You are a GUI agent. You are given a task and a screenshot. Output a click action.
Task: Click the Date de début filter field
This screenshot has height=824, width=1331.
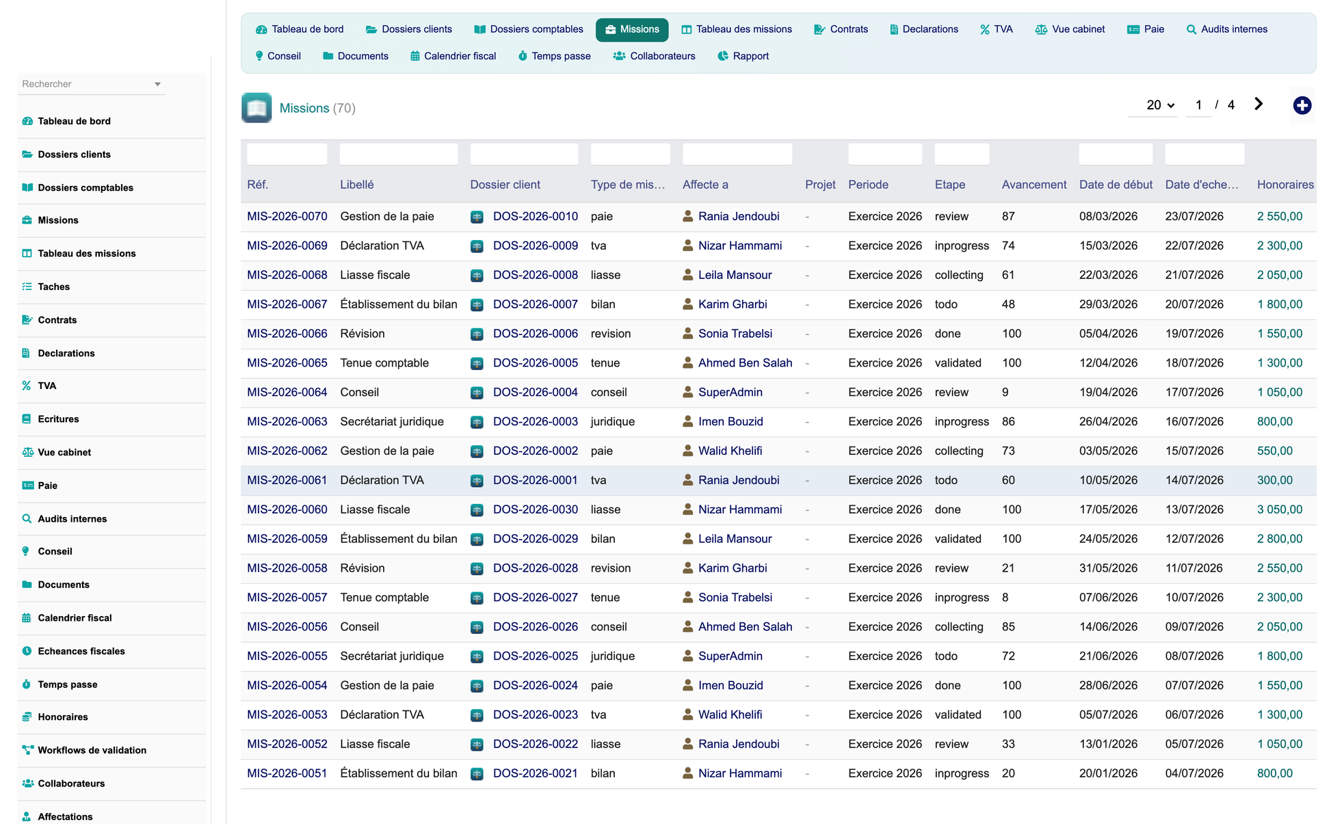[x=1116, y=154]
